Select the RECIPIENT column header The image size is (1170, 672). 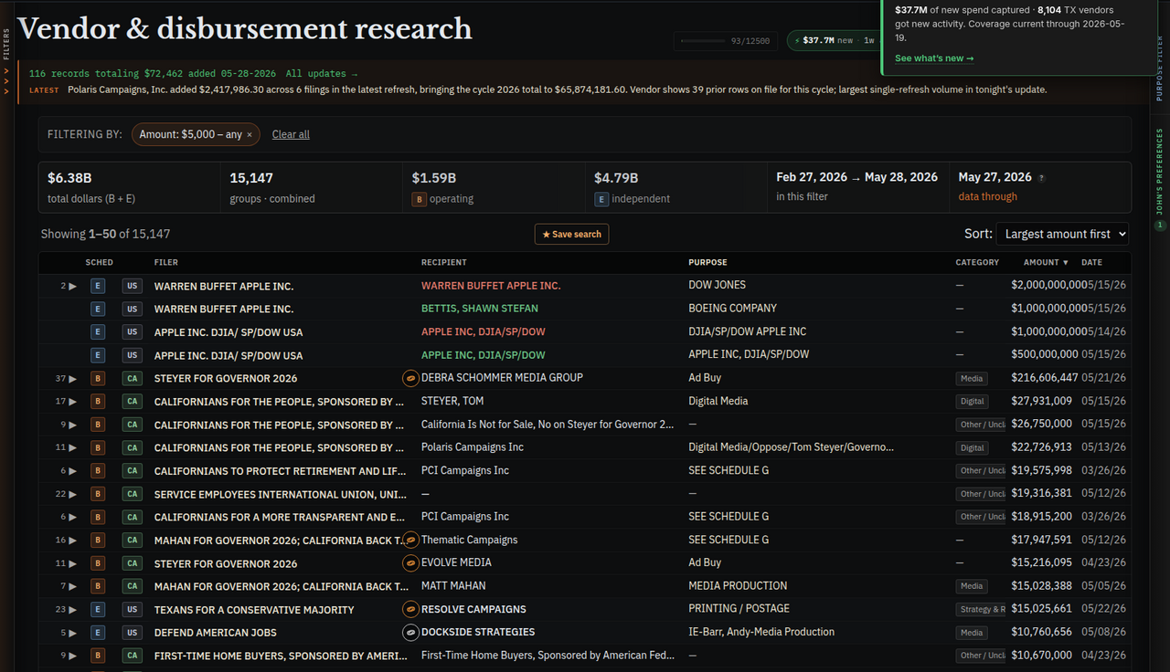tap(443, 262)
